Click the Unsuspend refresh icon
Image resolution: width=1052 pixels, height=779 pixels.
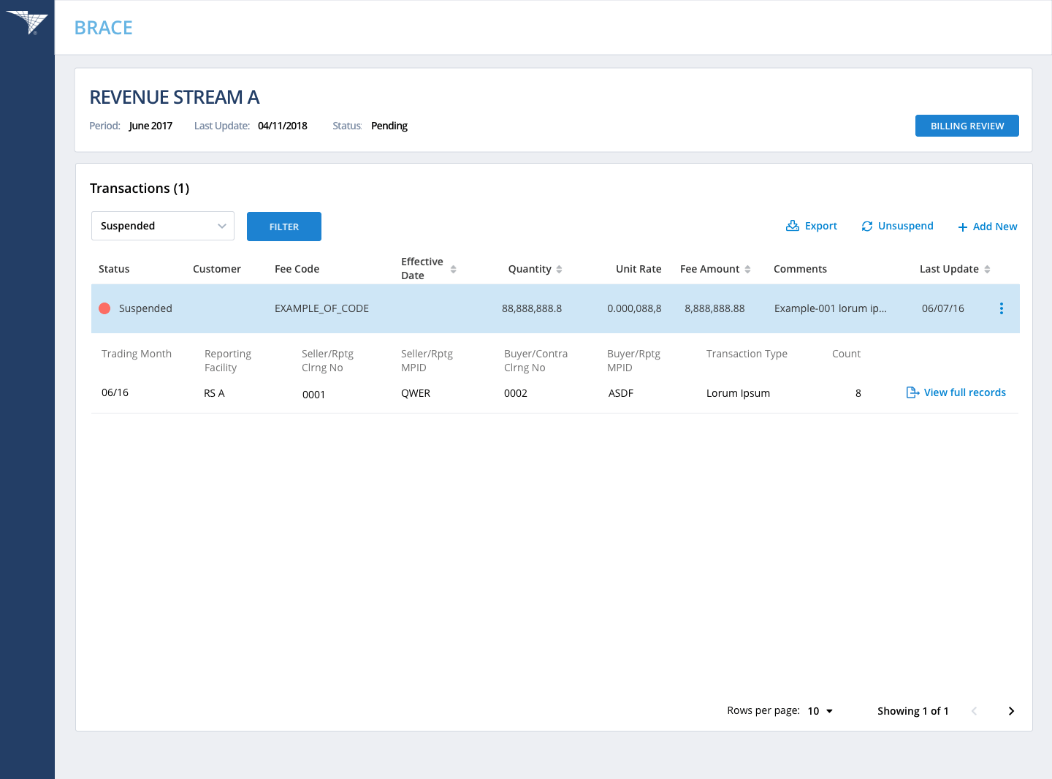coord(867,227)
